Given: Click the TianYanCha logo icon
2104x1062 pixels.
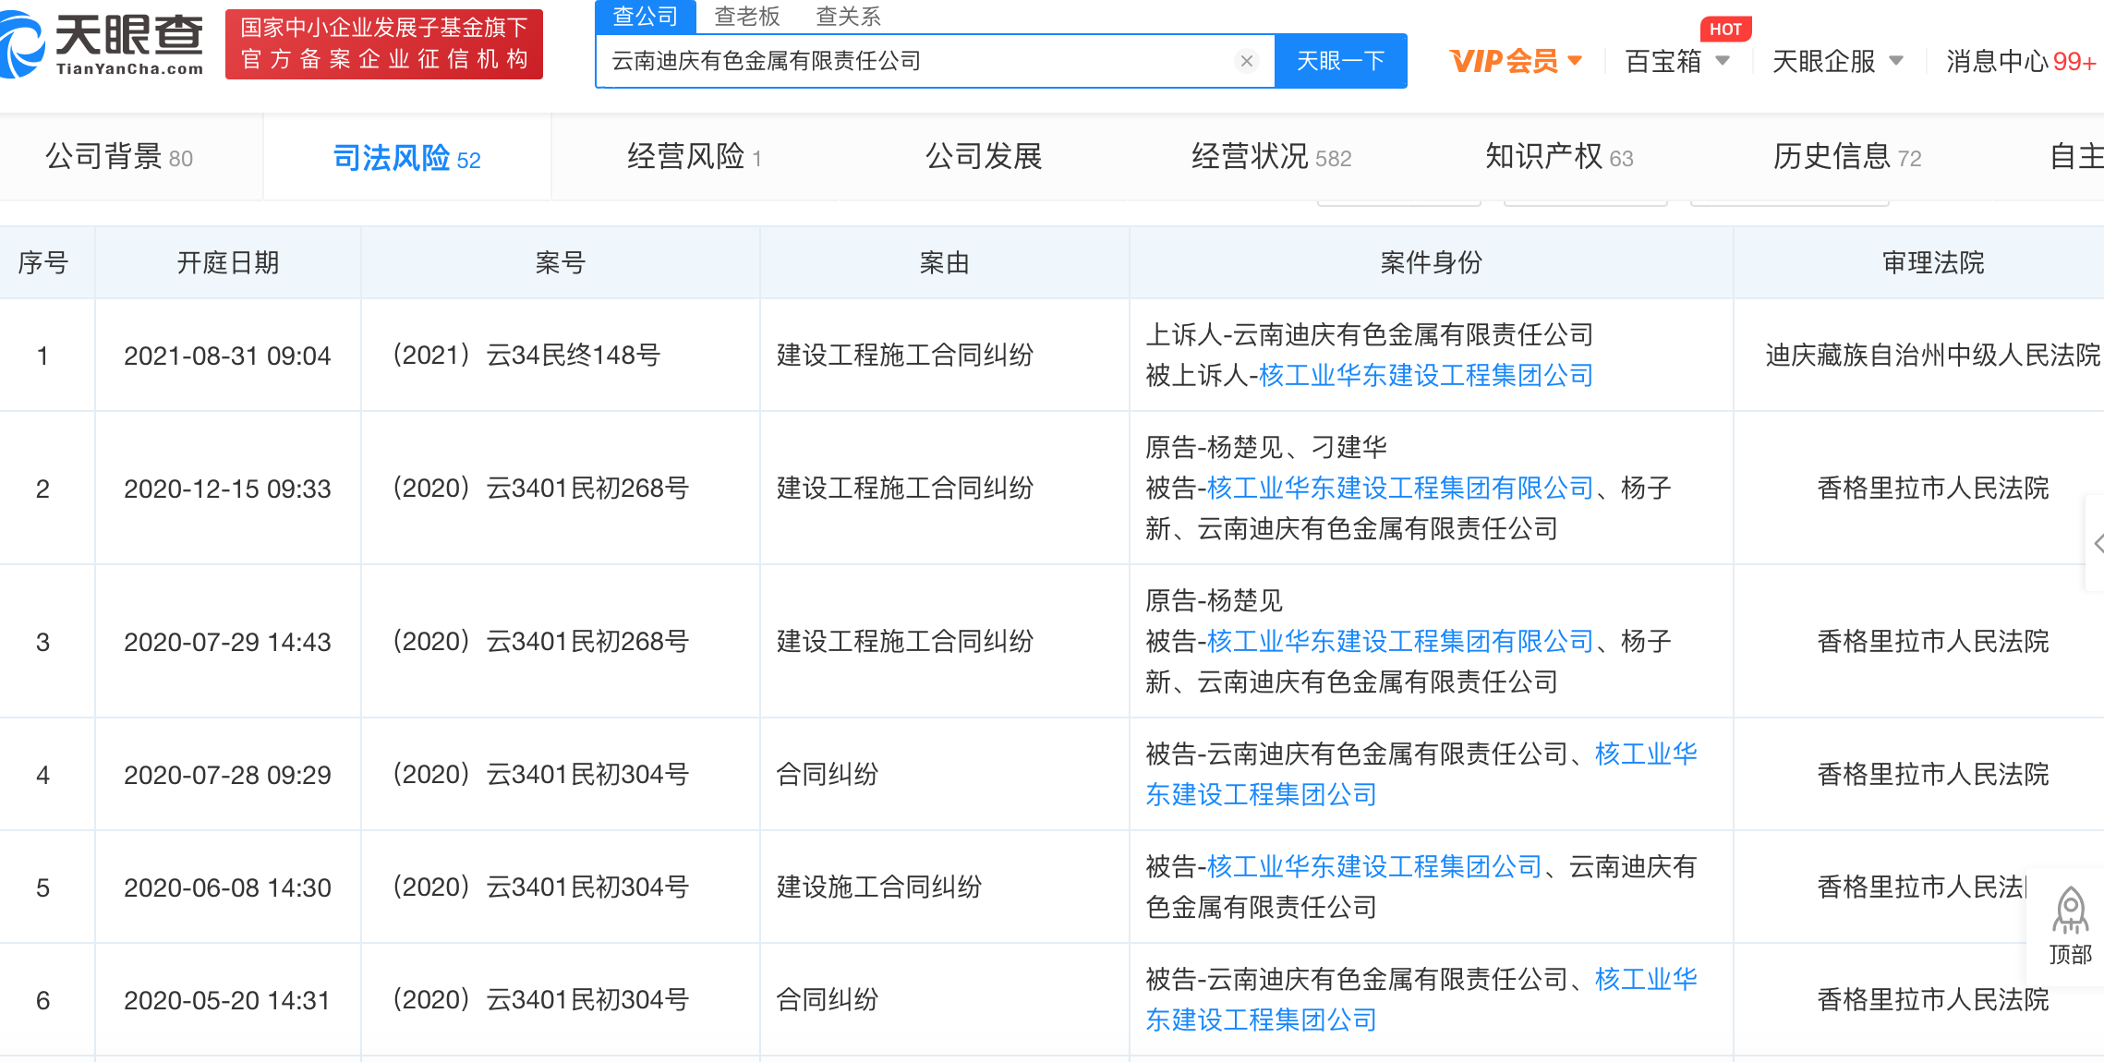Looking at the screenshot, I should (22, 44).
